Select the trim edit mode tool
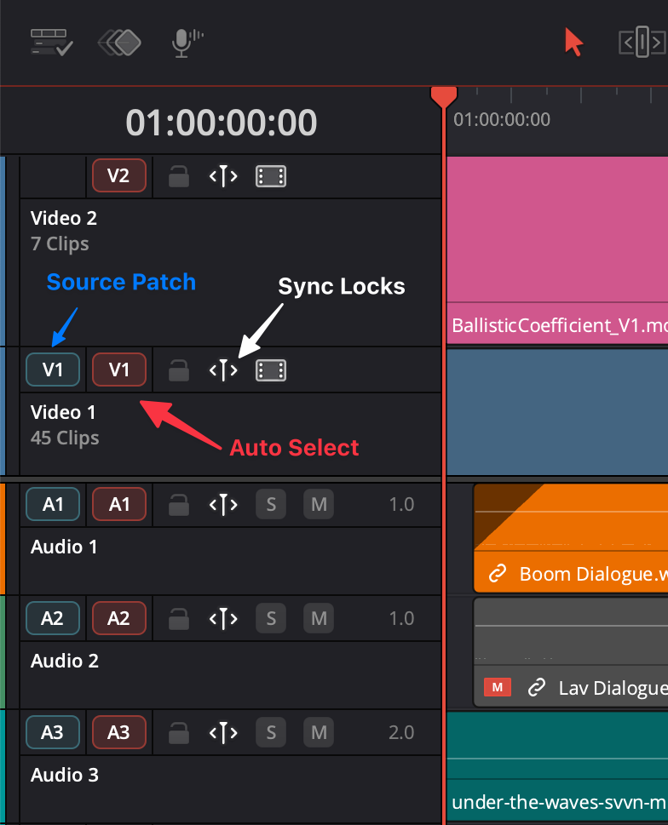668x825 pixels. [x=642, y=42]
